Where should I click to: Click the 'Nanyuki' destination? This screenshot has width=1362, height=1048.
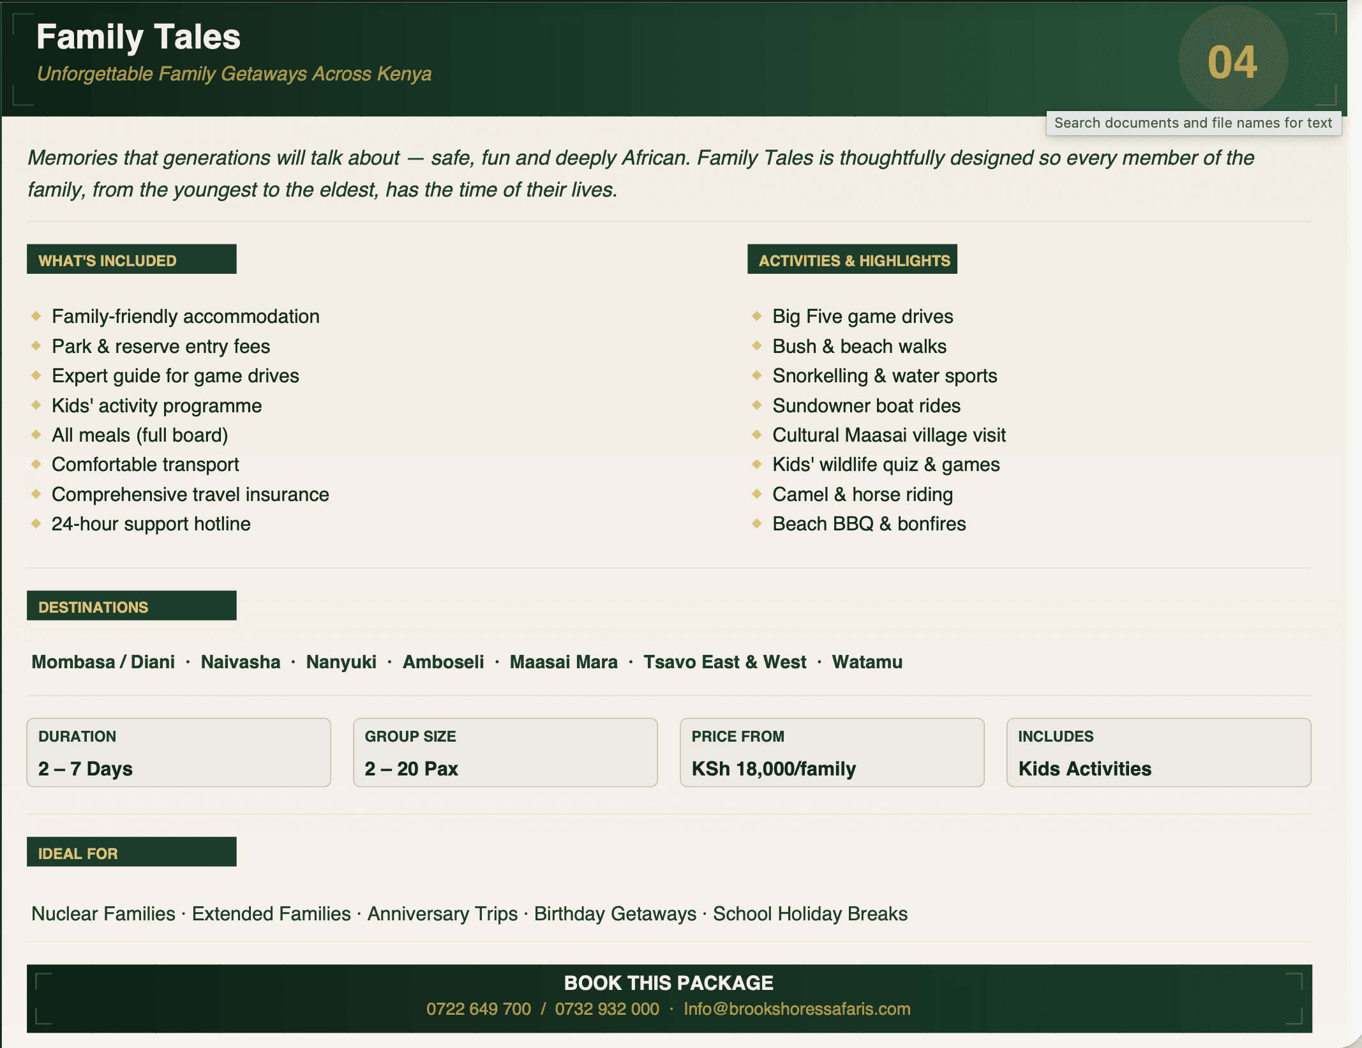pos(341,662)
